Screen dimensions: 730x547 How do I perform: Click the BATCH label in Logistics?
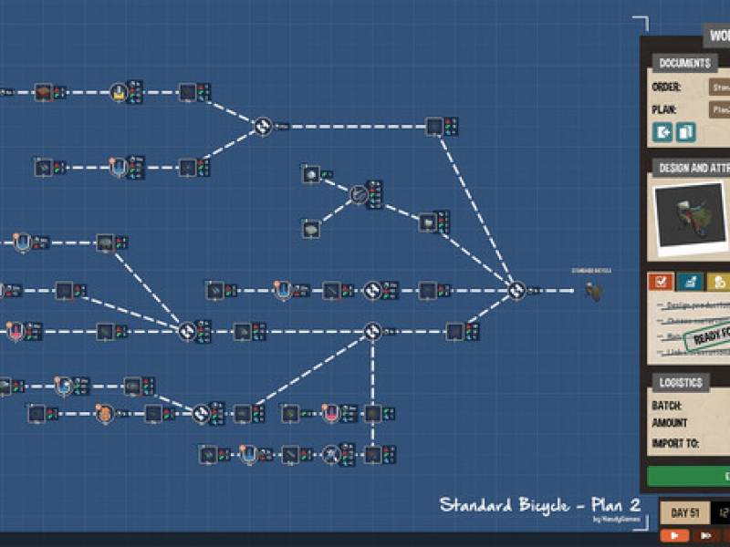(x=666, y=406)
